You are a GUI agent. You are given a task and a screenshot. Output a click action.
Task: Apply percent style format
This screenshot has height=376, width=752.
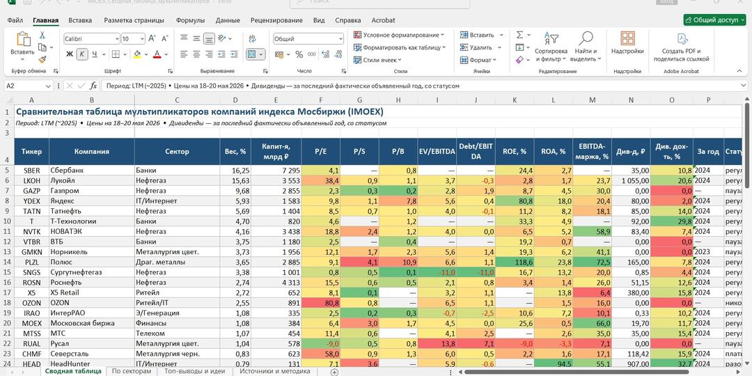[299, 54]
